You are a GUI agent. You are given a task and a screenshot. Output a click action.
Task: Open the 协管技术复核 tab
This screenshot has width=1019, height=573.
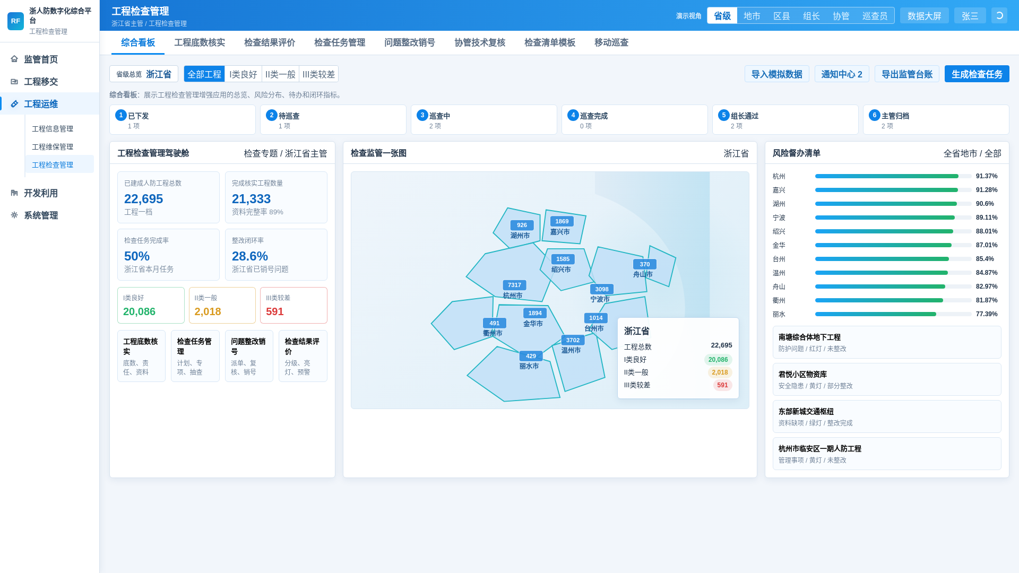point(480,42)
